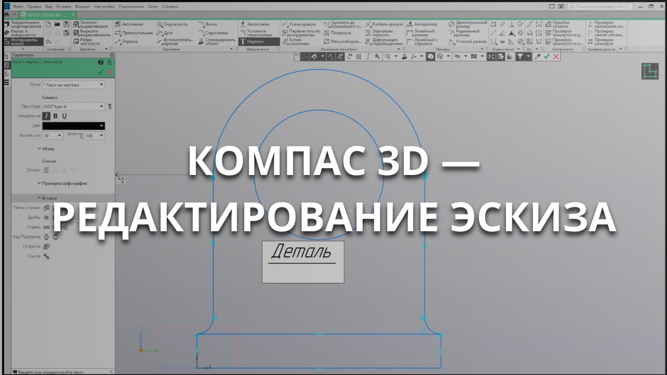667x375 pixels.
Task: Click Элемент выдавливания tool
Action: pyautogui.click(x=91, y=24)
